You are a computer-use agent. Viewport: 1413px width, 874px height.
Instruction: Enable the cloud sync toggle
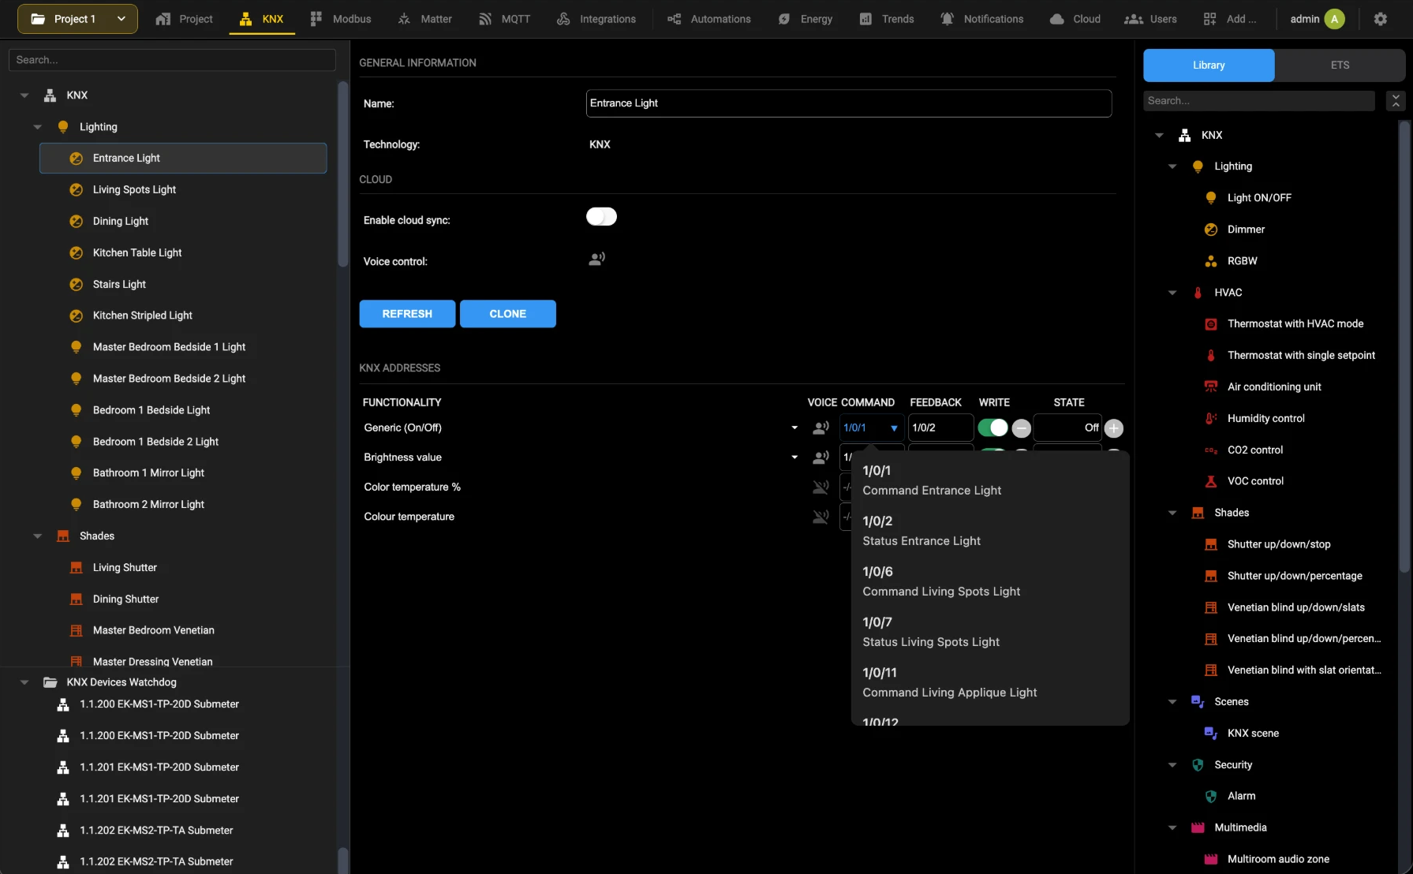tap(601, 217)
